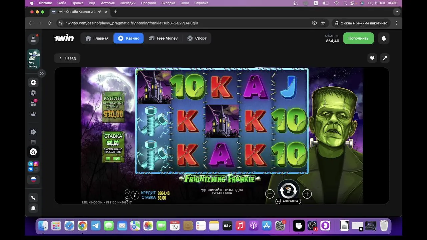Image resolution: width=427 pixels, height=240 pixels.
Task: Reload the page in Chrome
Action: click(x=49, y=23)
